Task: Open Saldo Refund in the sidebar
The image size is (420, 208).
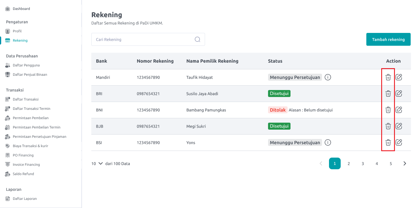Action: click(23, 174)
